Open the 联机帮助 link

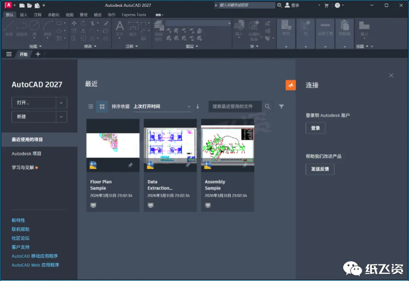pyautogui.click(x=20, y=229)
